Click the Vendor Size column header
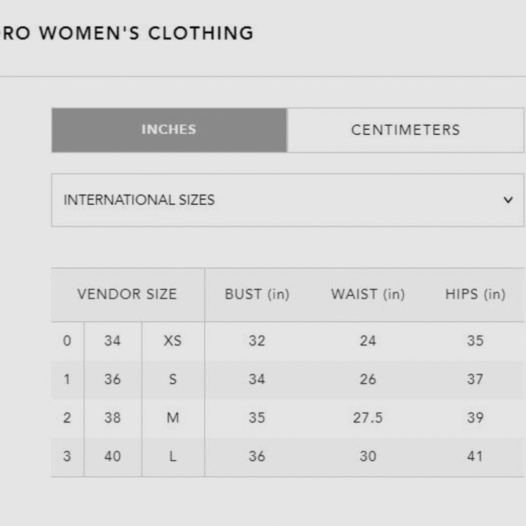The image size is (526, 526). 127,294
